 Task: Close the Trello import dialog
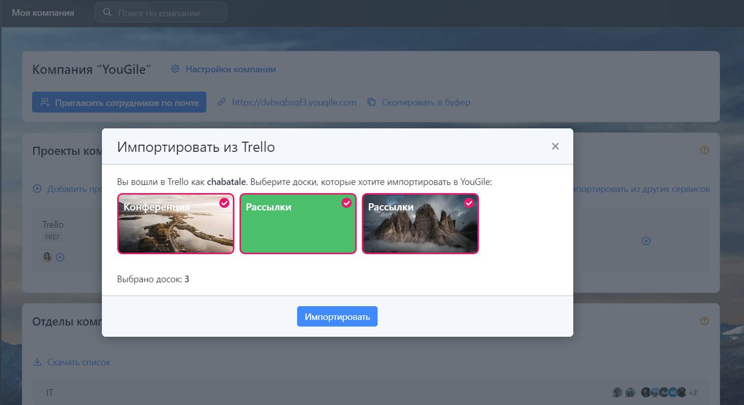tap(555, 147)
